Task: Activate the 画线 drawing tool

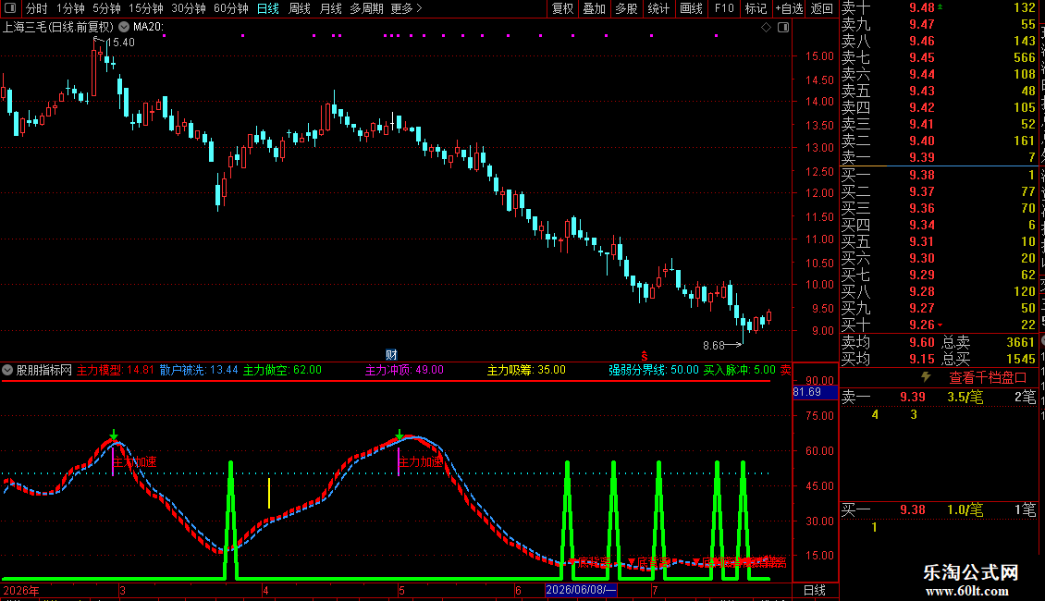Action: click(691, 8)
